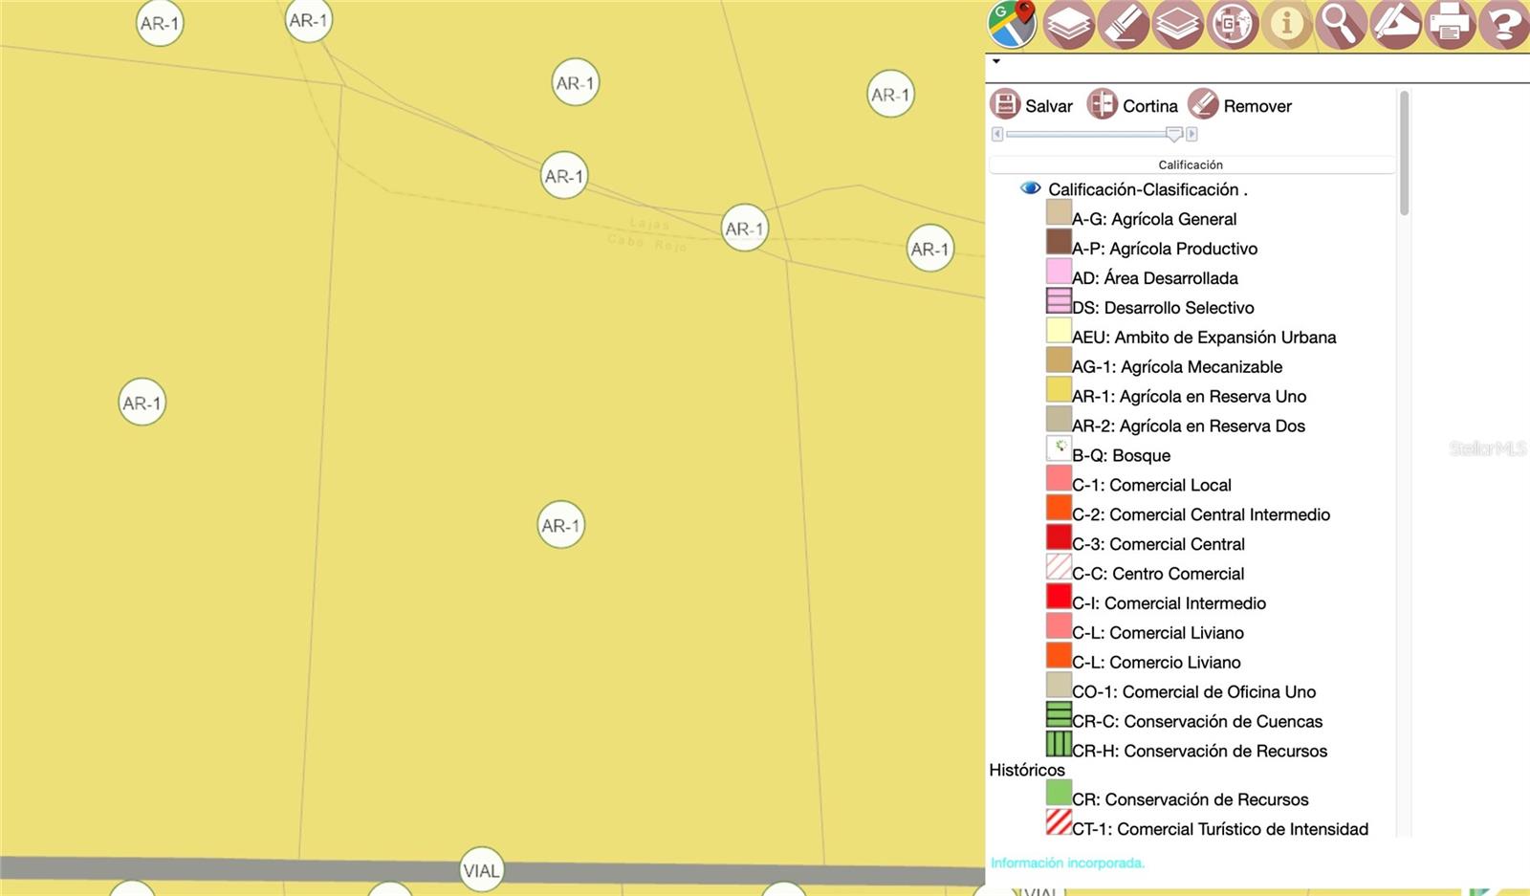Click the Salvar button

point(1032,105)
